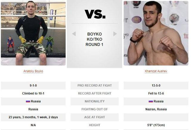Screen dimensions: 191x130
Task: Click the RECORD AFTER FIGHT label
Action: coord(94,93)
